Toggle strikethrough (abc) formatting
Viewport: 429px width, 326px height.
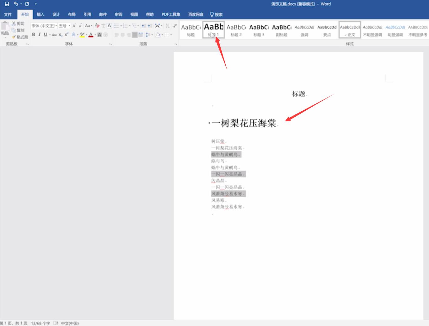(x=54, y=35)
